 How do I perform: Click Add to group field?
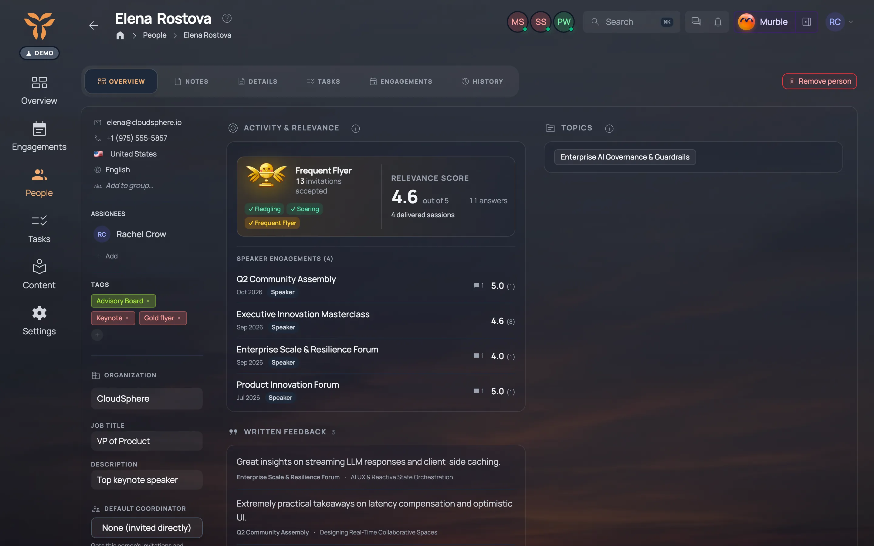coord(129,186)
